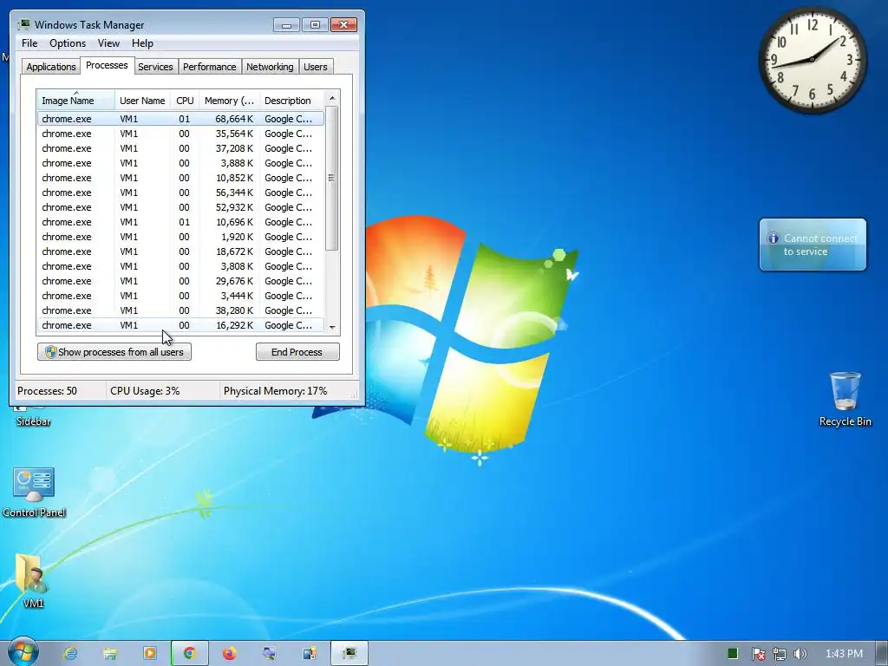Viewport: 888px width, 666px height.
Task: Launch Windows Media Player from taskbar
Action: click(x=149, y=653)
